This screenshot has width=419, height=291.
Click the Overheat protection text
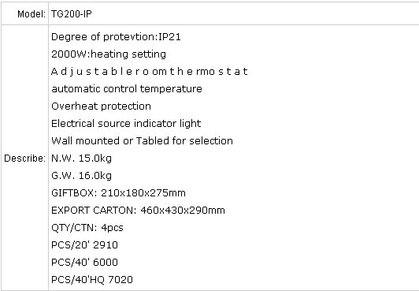click(x=101, y=106)
